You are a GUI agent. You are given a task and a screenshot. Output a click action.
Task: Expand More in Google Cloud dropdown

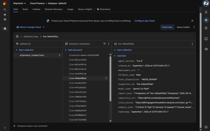coord(30,27)
